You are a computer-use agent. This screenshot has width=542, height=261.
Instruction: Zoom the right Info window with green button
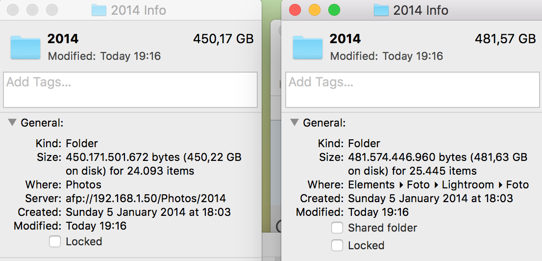(334, 10)
